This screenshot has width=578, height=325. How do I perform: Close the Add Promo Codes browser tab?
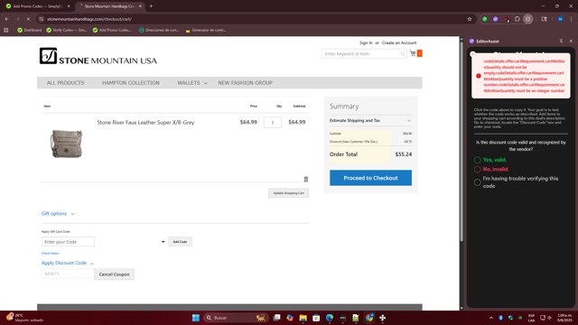(69, 6)
